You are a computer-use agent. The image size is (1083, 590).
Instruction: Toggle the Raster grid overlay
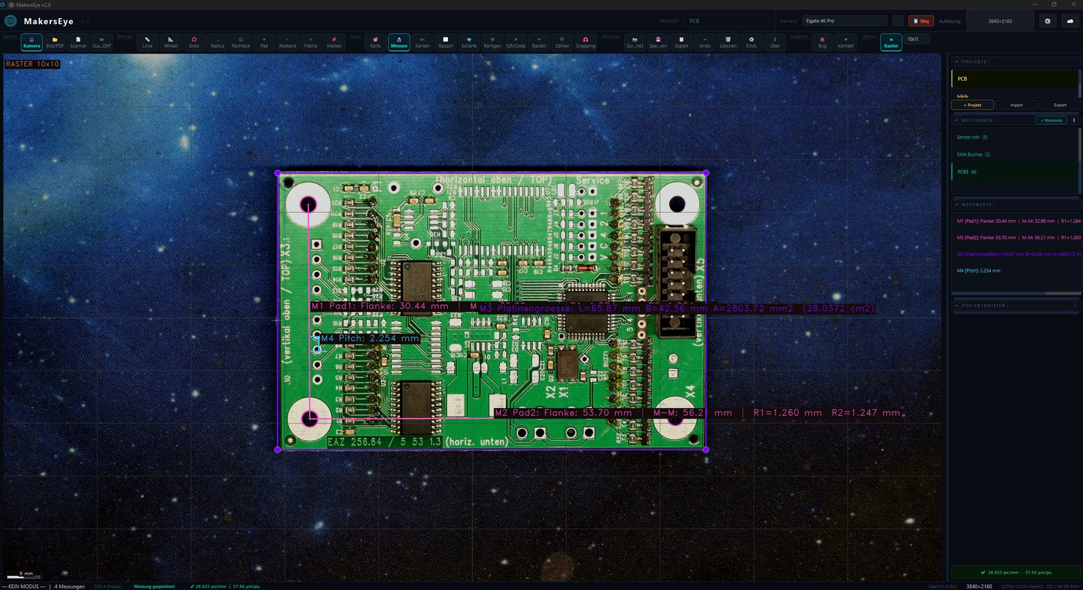click(890, 42)
